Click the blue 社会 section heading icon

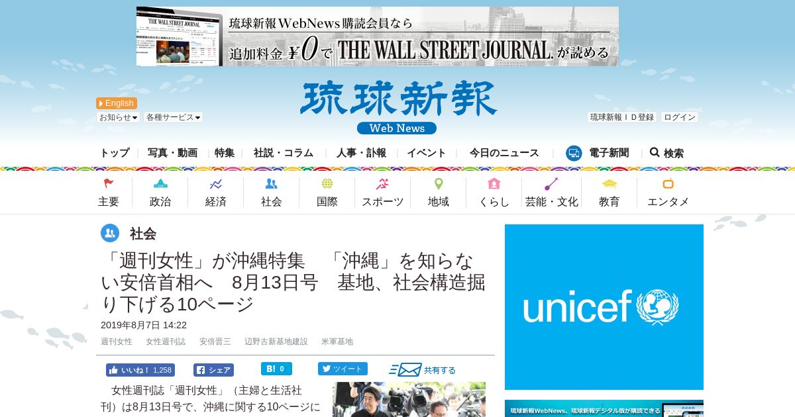110,233
